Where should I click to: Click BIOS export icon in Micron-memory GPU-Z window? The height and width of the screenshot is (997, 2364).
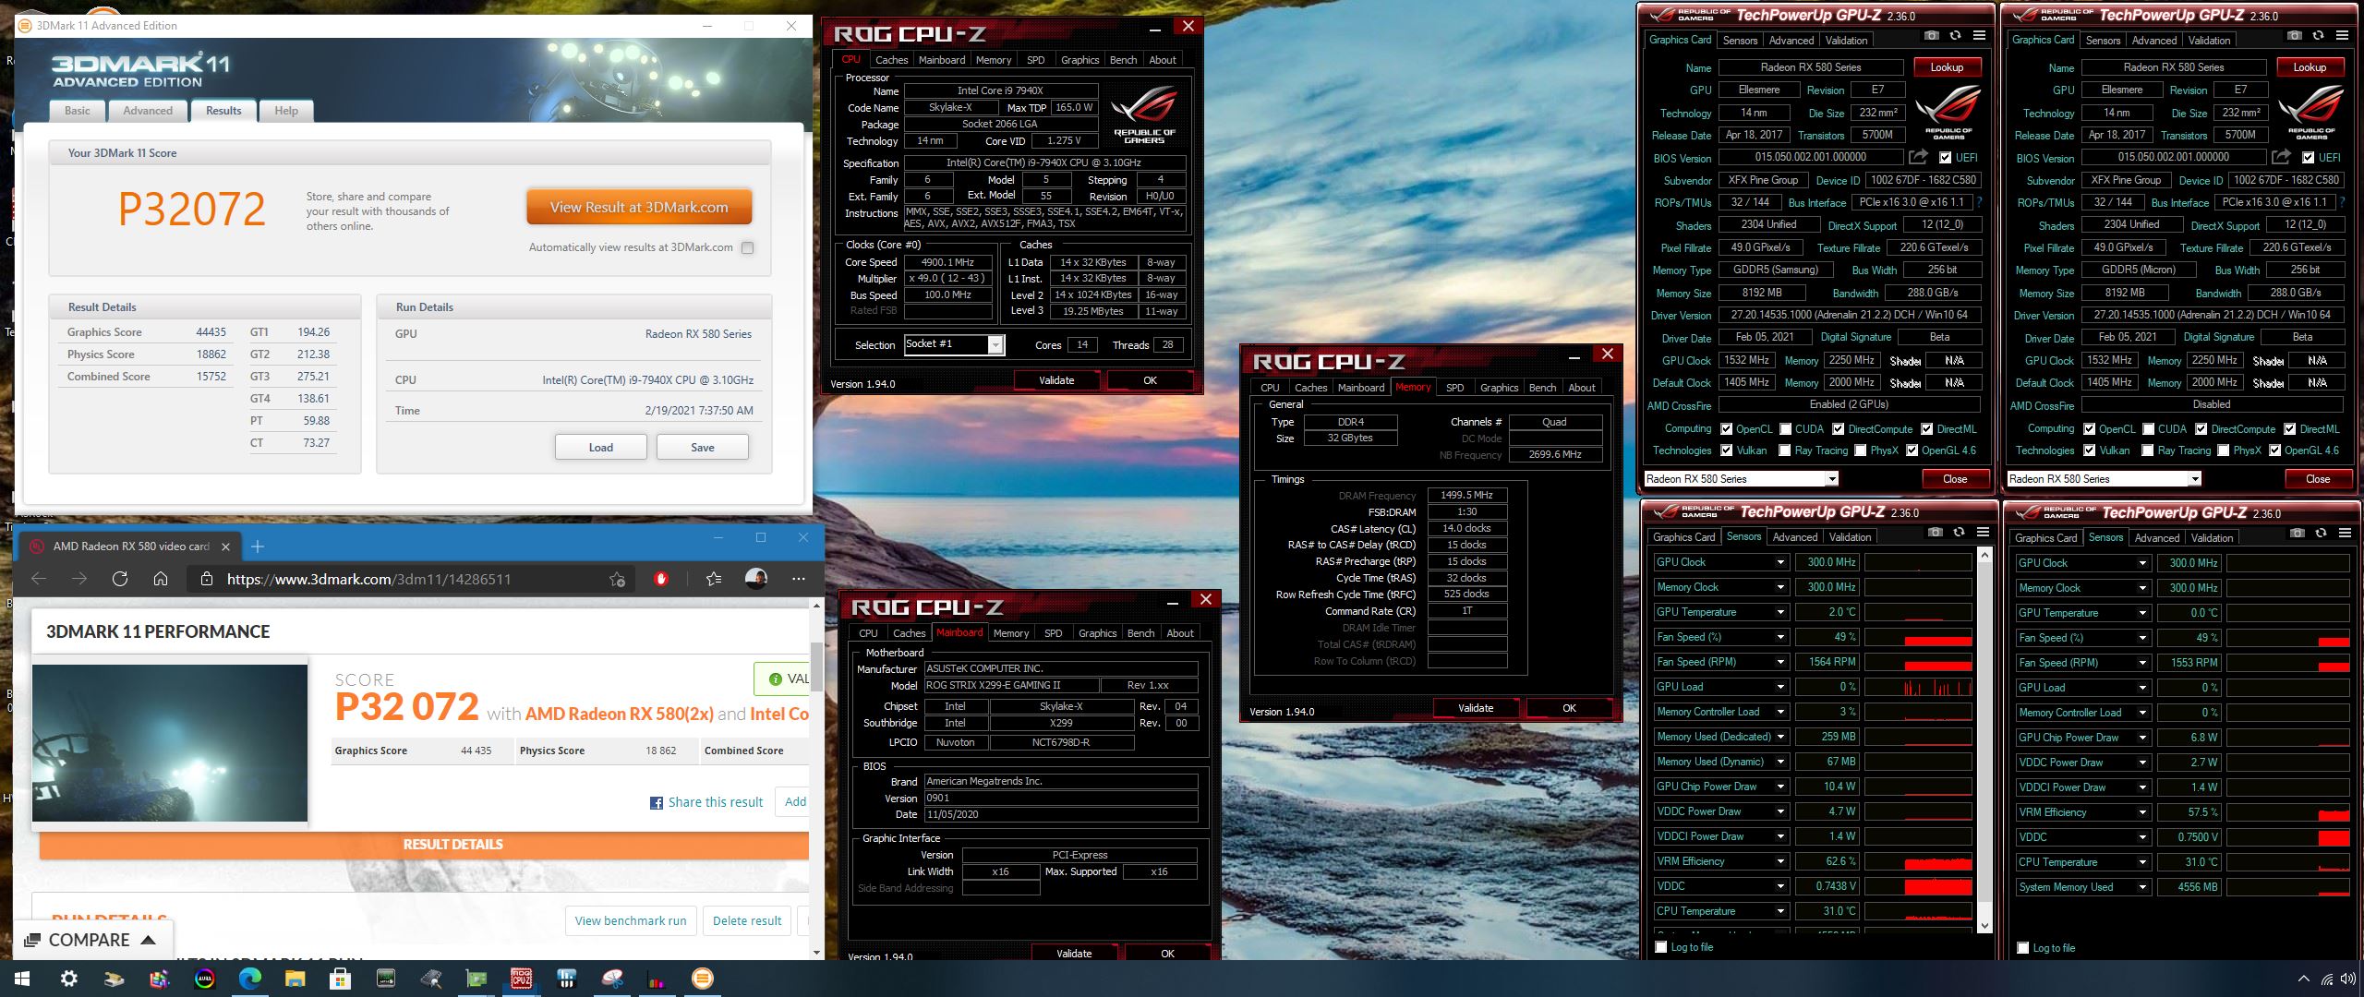(x=2282, y=157)
